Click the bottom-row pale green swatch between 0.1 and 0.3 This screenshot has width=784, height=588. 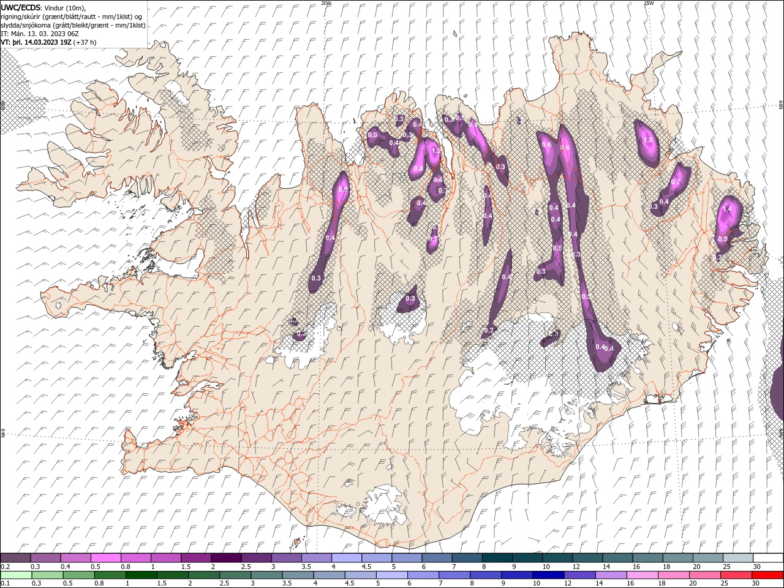(x=15, y=575)
